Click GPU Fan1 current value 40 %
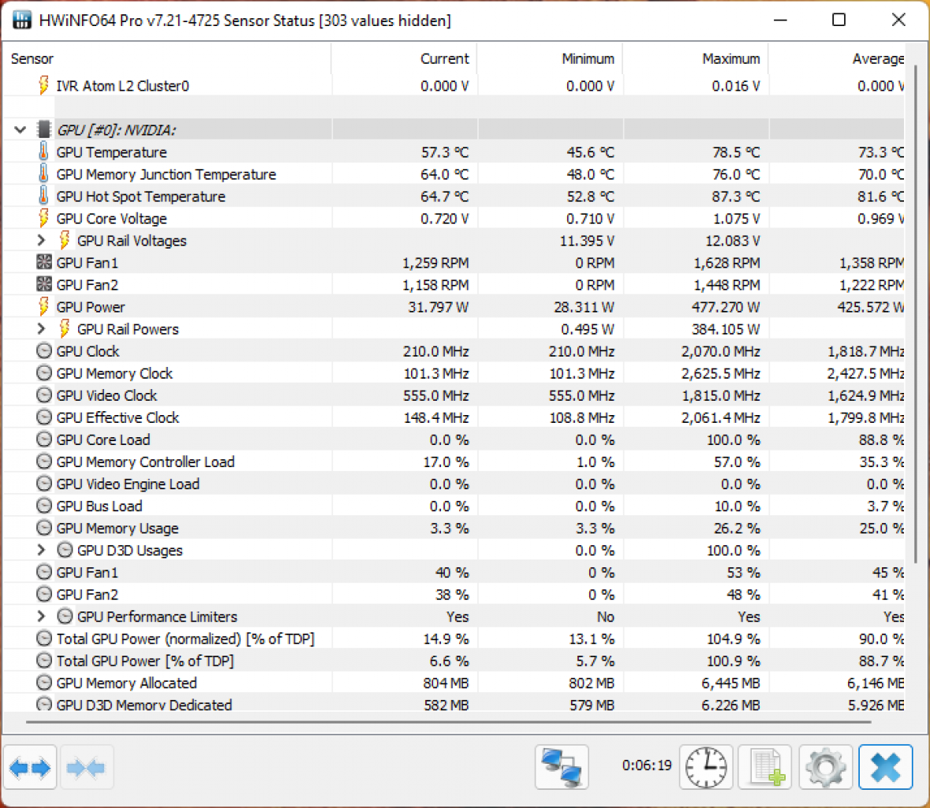Screen dimensions: 930x808 point(452,573)
